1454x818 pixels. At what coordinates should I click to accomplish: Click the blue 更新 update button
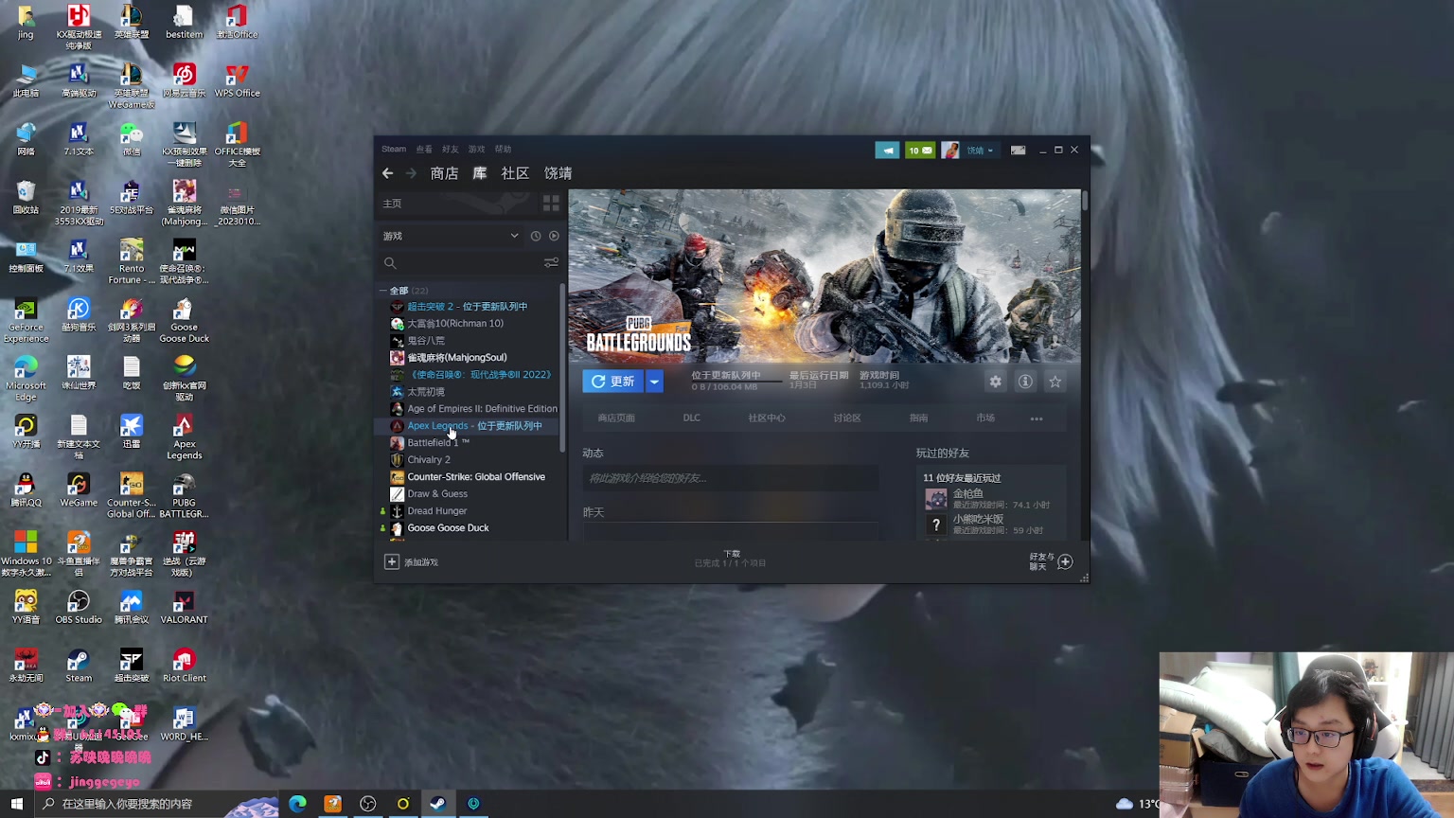pos(612,382)
